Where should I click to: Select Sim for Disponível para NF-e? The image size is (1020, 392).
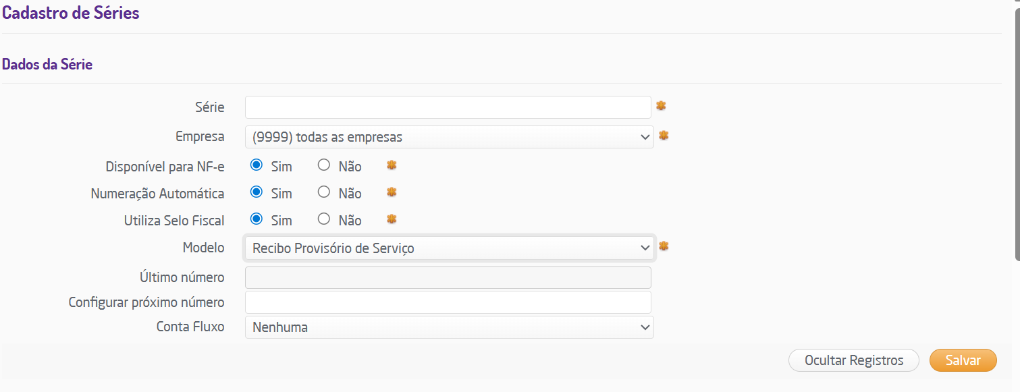(257, 165)
